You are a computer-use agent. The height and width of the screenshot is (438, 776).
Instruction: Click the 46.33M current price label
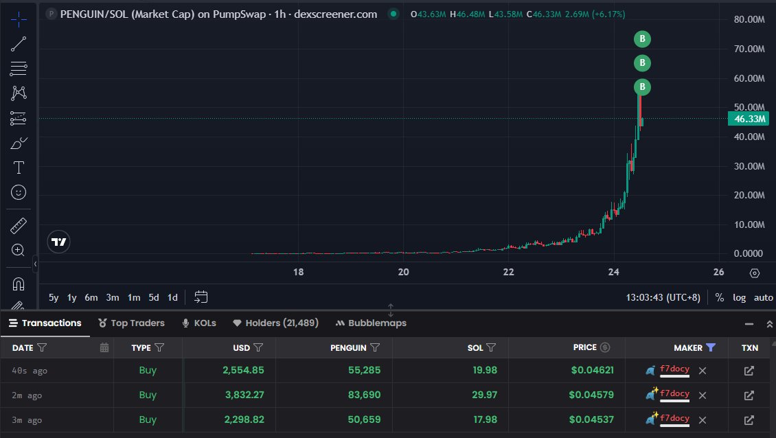coord(749,119)
